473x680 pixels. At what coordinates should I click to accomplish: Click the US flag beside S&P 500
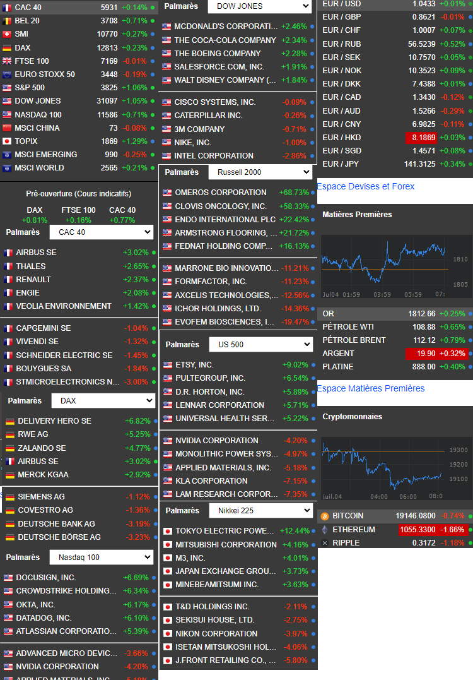click(7, 88)
